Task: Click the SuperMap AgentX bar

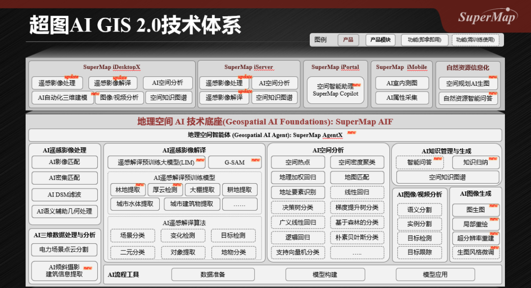Action: (x=265, y=135)
